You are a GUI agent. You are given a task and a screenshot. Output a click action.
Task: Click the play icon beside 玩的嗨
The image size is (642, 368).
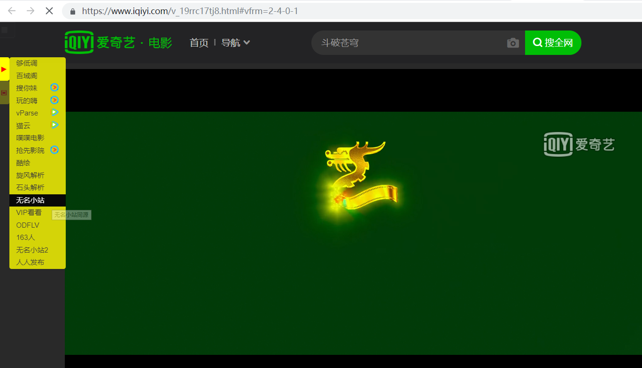point(54,100)
